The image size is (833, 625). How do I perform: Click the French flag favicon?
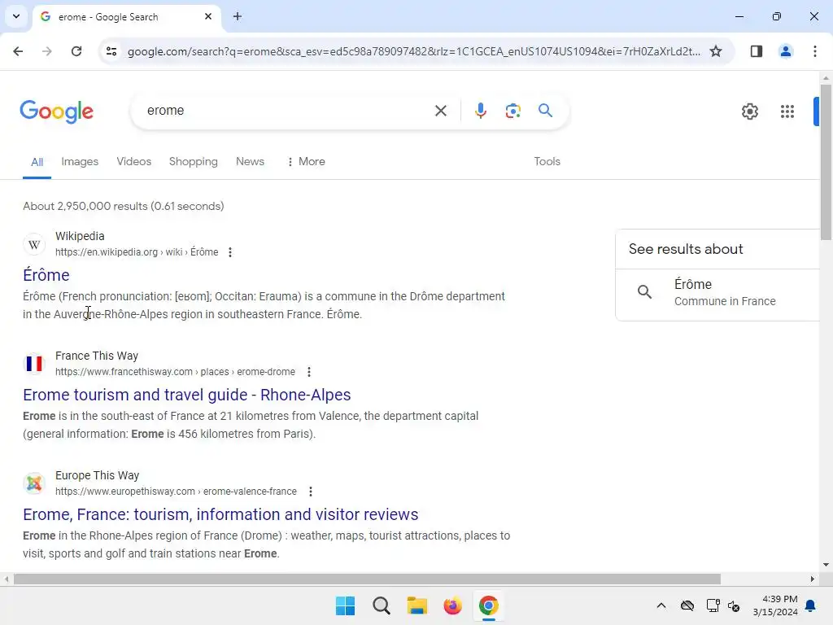pos(34,364)
